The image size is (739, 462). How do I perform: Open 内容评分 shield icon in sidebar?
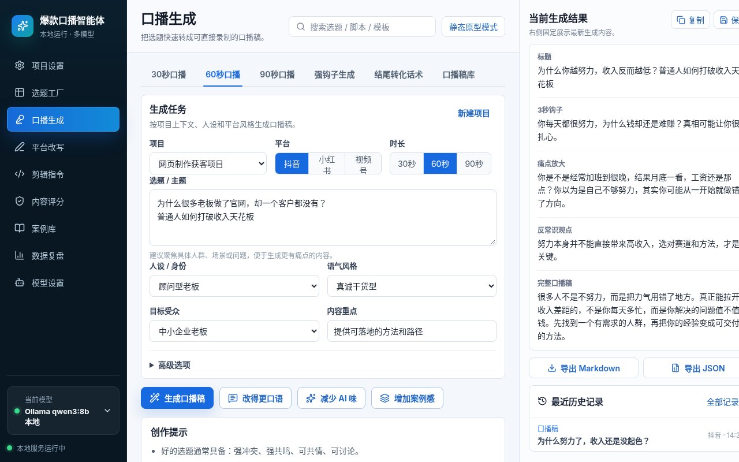click(20, 201)
